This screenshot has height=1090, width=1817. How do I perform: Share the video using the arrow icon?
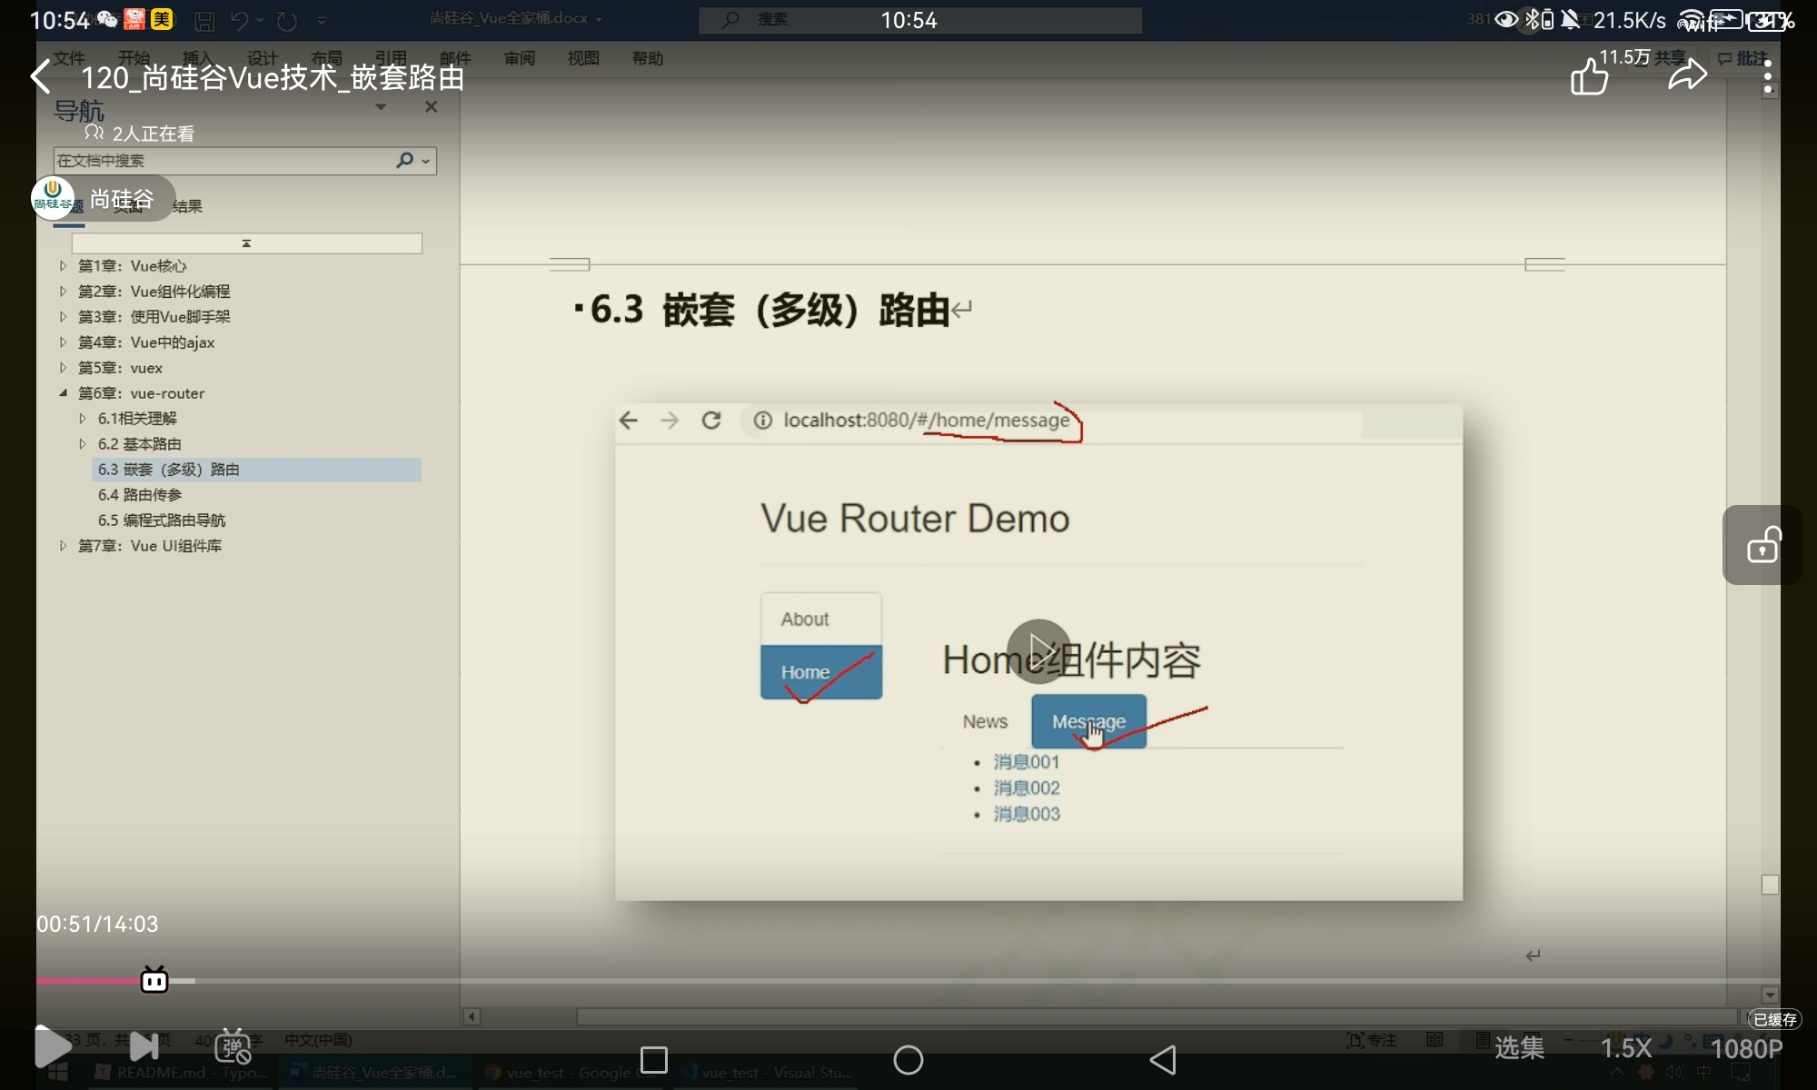1687,75
